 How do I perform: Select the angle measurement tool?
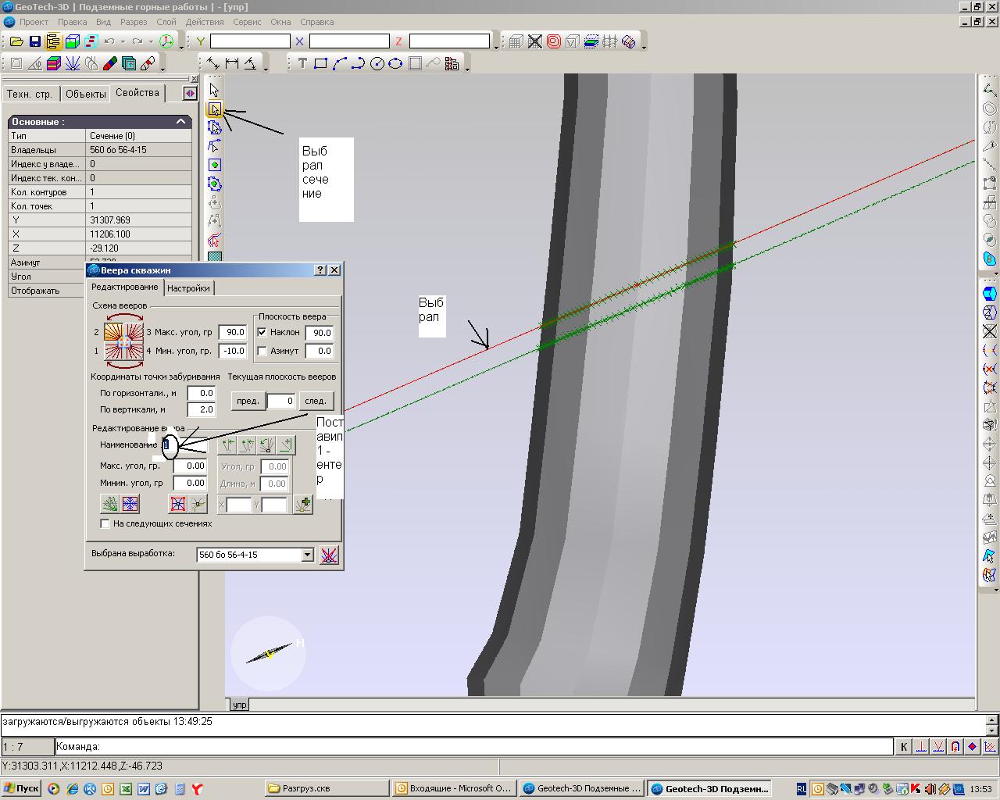251,63
